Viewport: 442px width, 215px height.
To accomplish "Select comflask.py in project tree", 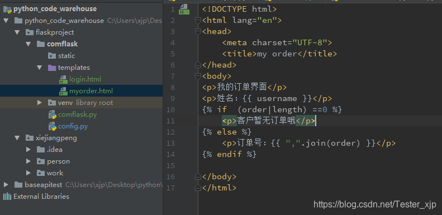I will (x=78, y=114).
